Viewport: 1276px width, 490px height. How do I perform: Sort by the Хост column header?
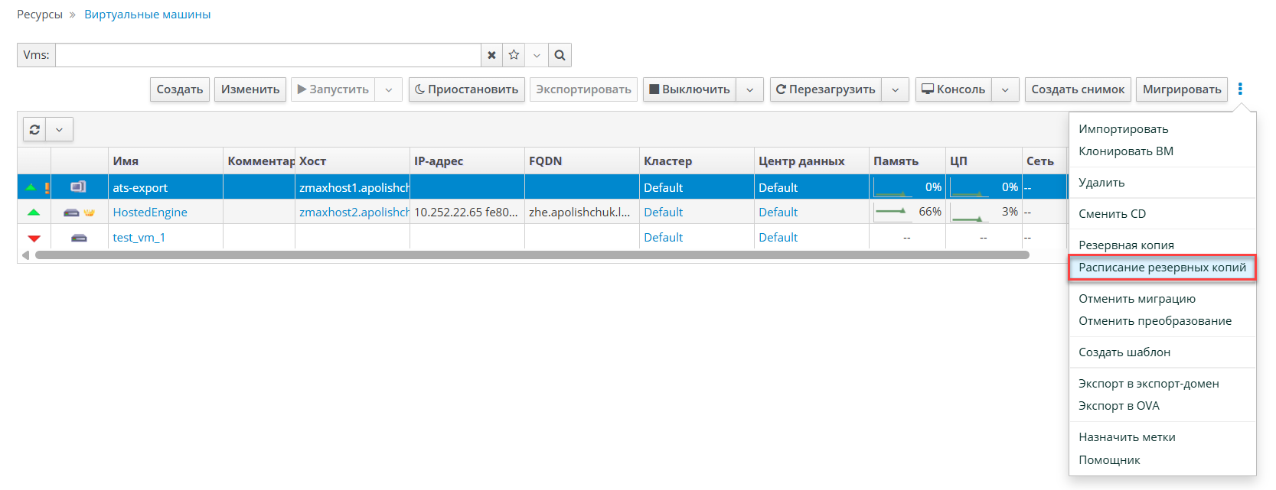pos(352,161)
